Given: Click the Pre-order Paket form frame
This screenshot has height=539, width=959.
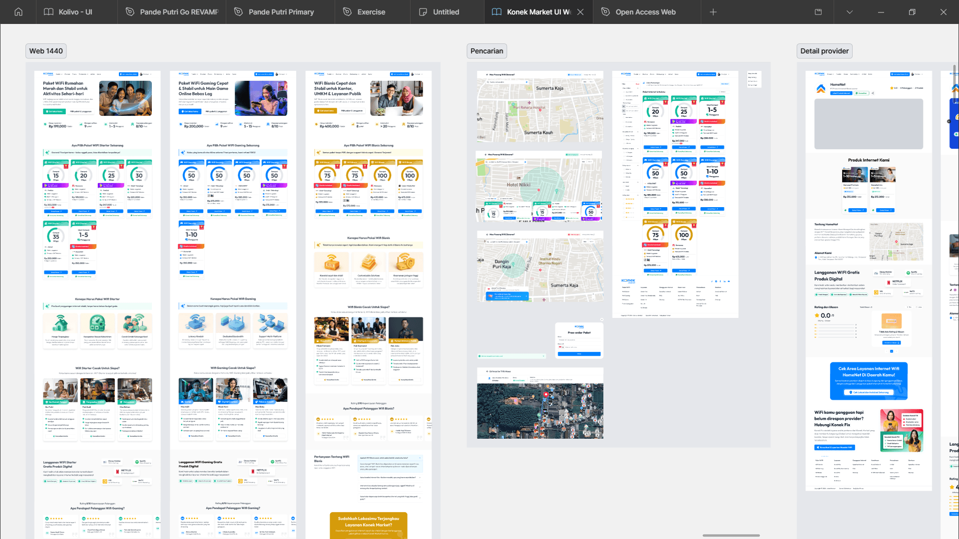Looking at the screenshot, I should pyautogui.click(x=579, y=340).
